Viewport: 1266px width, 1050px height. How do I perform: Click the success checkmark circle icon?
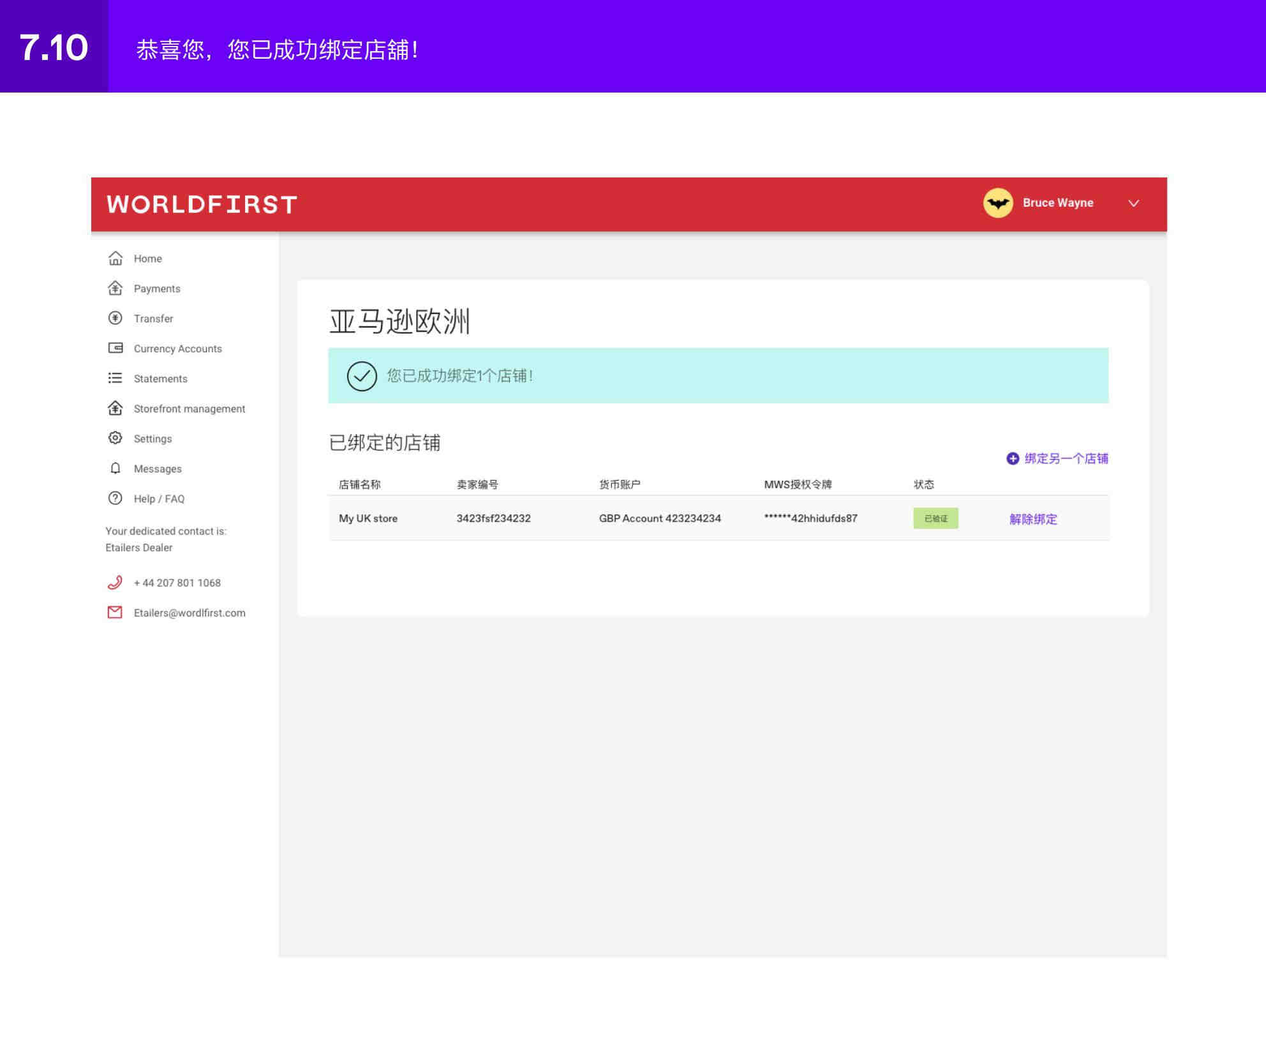(362, 376)
